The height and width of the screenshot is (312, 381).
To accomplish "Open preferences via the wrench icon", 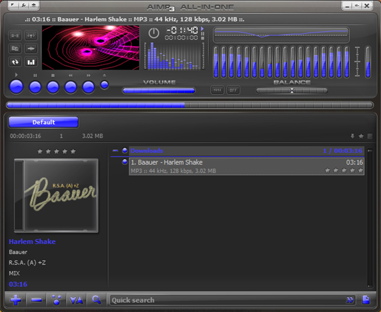I will pos(23,5).
